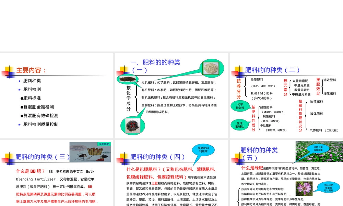Click the purple flower close-up photo
343x206 pixels.
[304, 188]
